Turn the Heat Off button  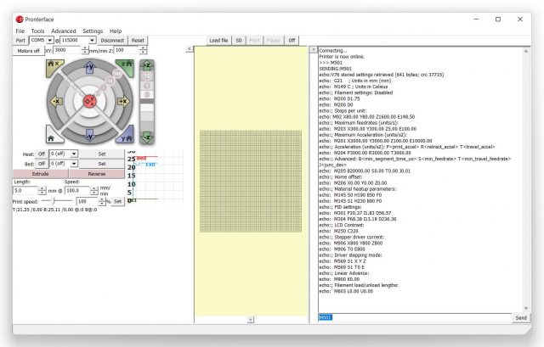pyautogui.click(x=42, y=154)
